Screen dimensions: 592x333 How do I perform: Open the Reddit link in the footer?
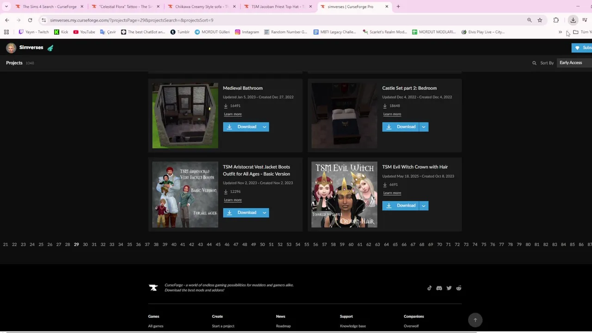click(x=459, y=288)
